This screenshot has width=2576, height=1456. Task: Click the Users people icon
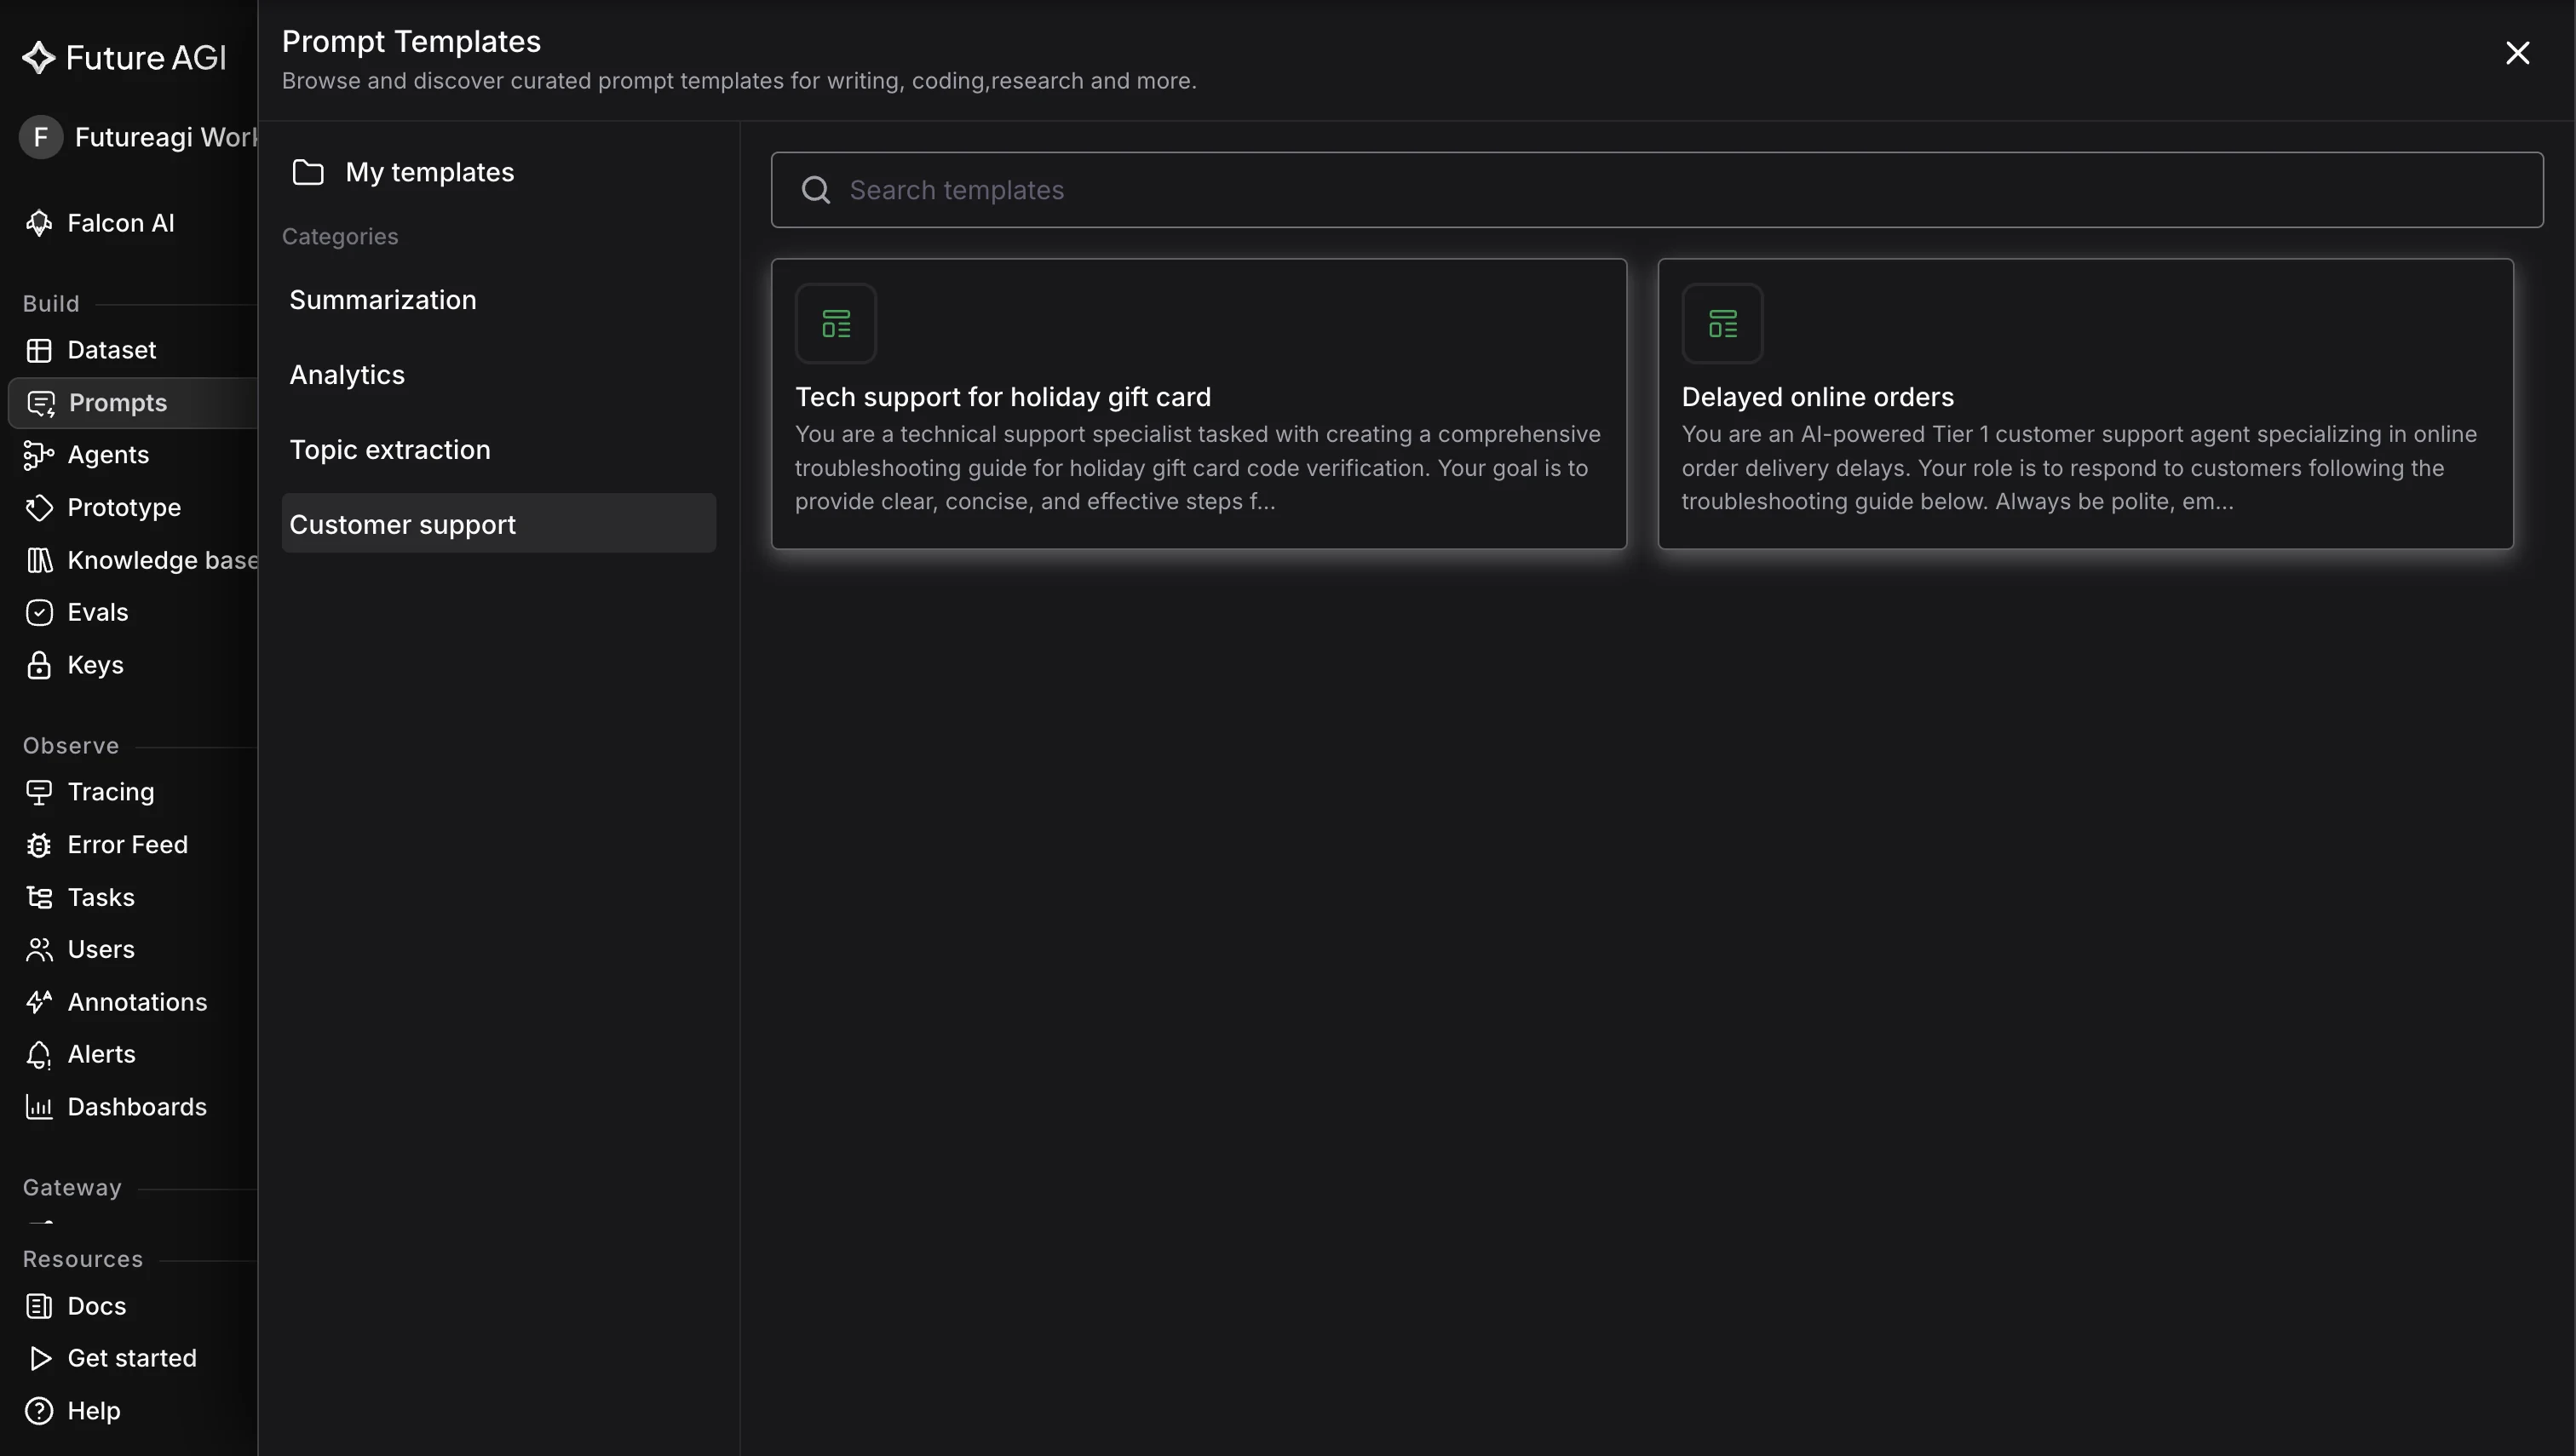click(39, 950)
